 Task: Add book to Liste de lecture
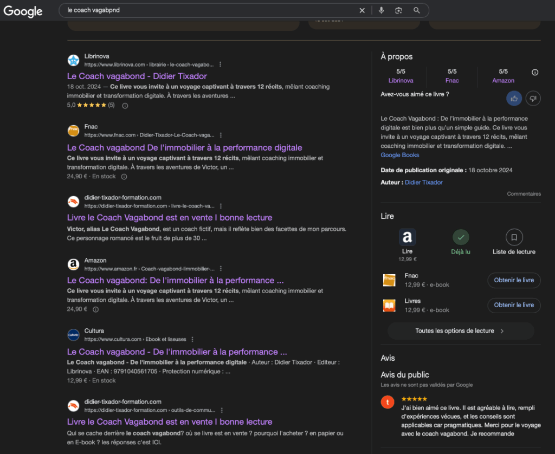[x=514, y=237]
